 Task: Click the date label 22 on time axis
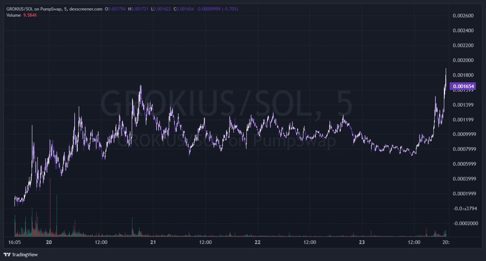click(x=258, y=242)
